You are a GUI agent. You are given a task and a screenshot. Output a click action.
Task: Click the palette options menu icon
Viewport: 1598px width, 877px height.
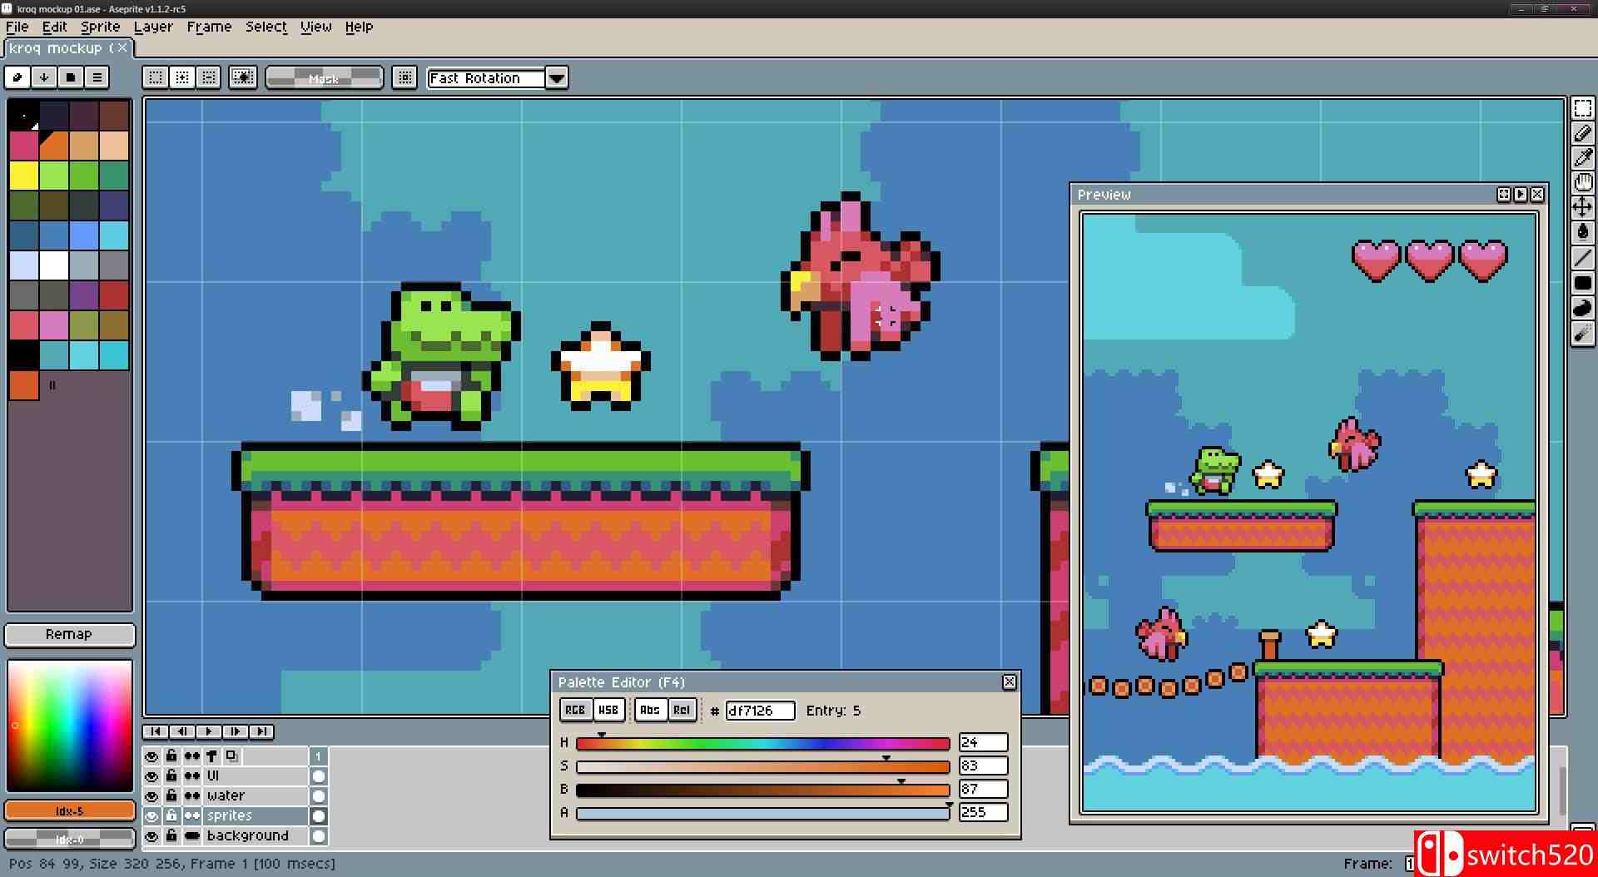tap(97, 77)
